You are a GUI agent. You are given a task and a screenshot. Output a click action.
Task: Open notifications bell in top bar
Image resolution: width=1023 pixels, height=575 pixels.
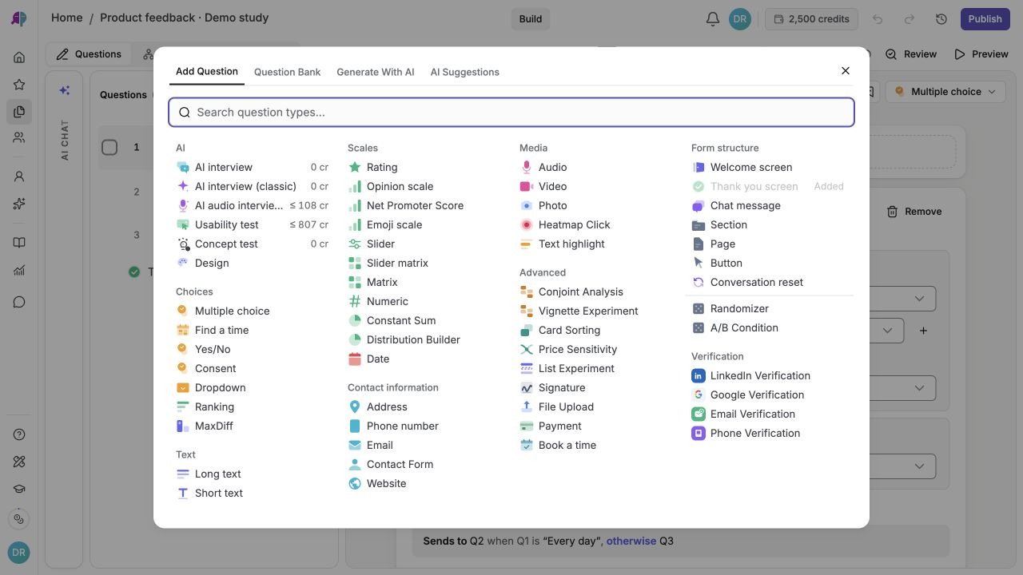point(713,19)
